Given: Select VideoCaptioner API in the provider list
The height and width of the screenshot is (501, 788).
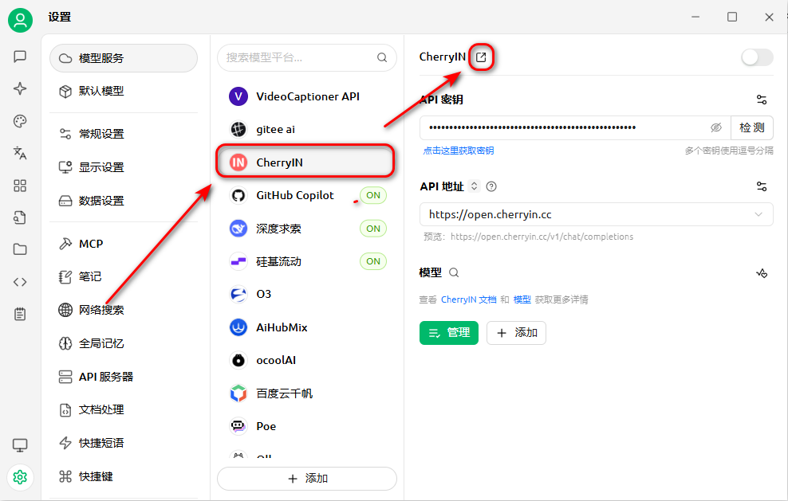Looking at the screenshot, I should click(x=307, y=96).
